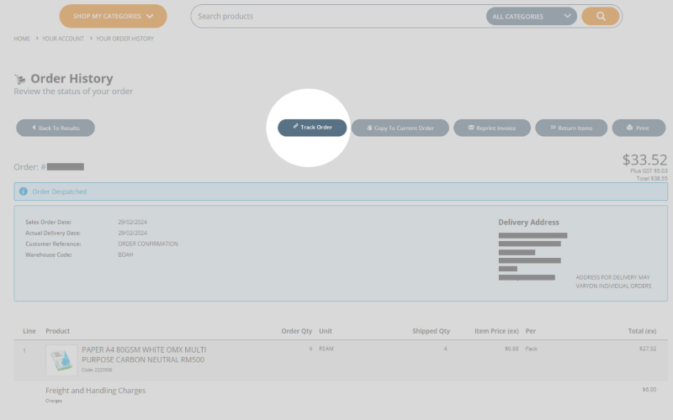Open the Your Account breadcrumb link
Viewport: 673px width, 420px height.
(63, 39)
